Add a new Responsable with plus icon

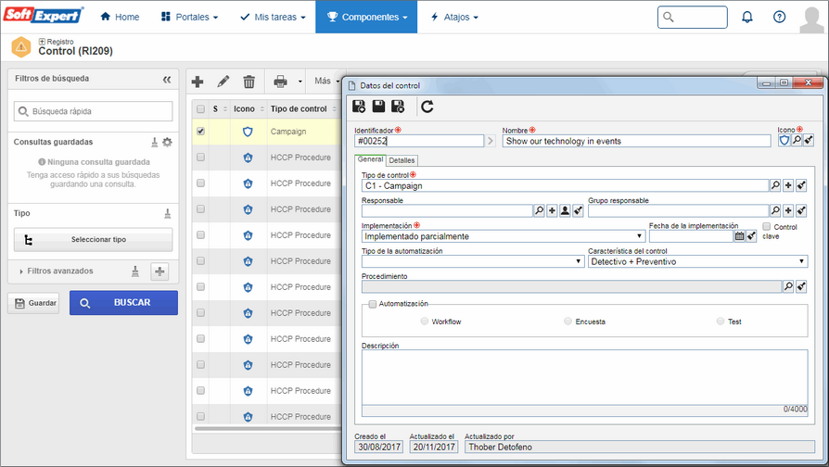point(552,210)
